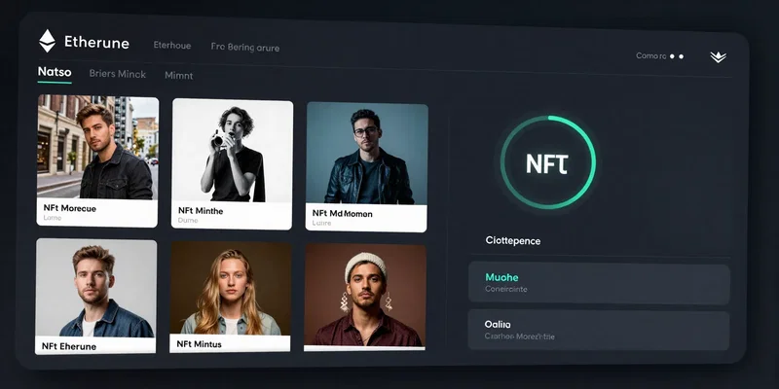
Task: Select the NFt Minthe black-and-white photo card
Action: click(x=232, y=163)
